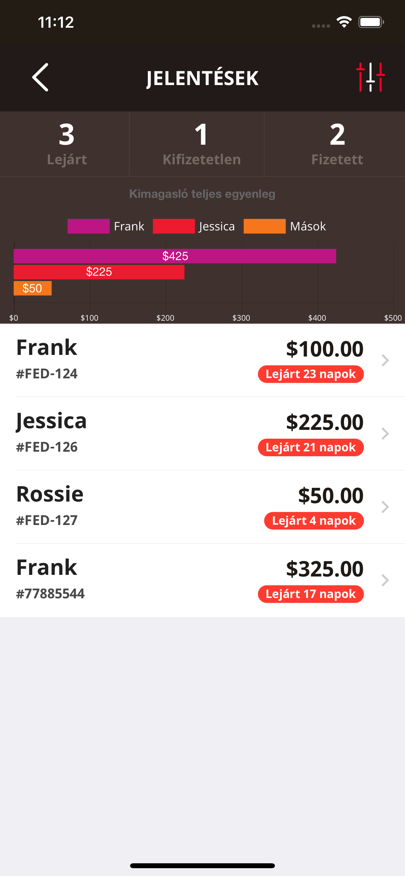
Task: Select the Fizetett tab showing 2
Action: tap(337, 144)
